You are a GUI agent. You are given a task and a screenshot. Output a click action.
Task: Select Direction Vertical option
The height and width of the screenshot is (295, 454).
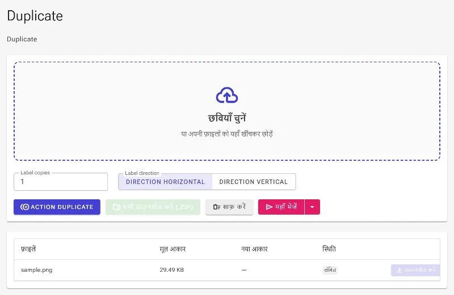tap(254, 182)
